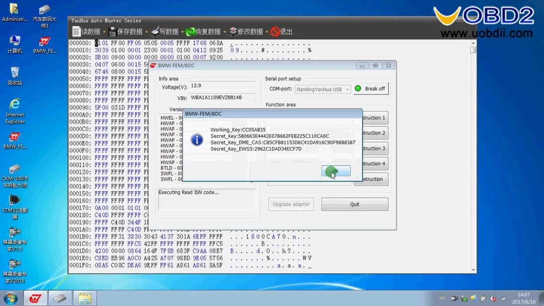Viewport: 544px width, 306px height.
Task: Click the BMW-FEM/BDC window title icon
Action: 153,66
